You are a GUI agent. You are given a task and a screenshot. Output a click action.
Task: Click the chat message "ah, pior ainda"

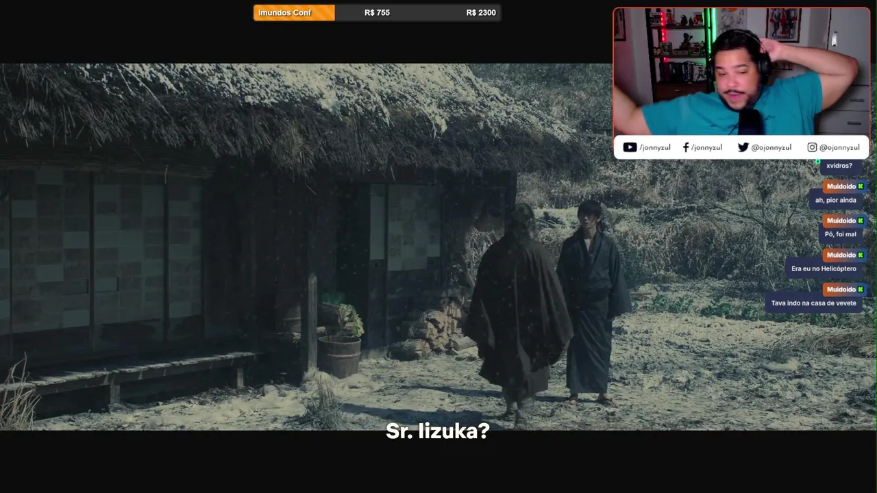pyautogui.click(x=836, y=200)
